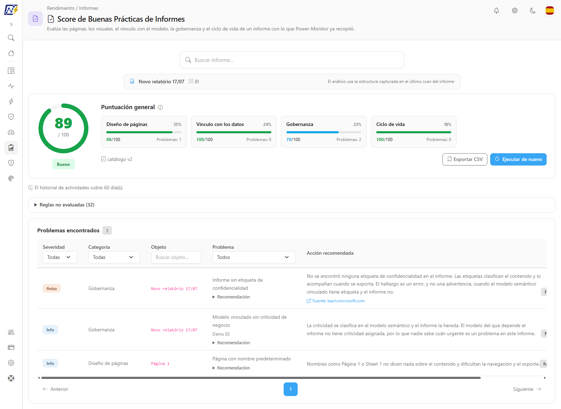Open the lightning bolt icon in sidebar
Screen dimensions: 561x409
(11, 101)
